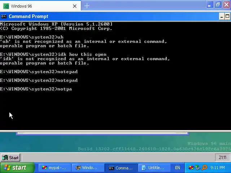Close the outer browser window
The width and height of the screenshot is (231, 173).
tap(227, 5)
